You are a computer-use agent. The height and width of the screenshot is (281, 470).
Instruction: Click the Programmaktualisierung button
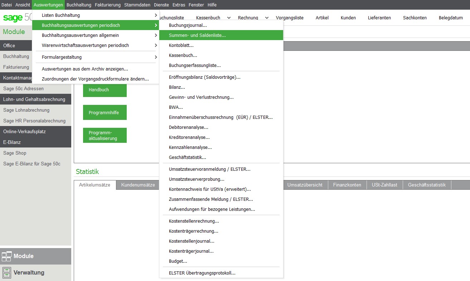click(x=105, y=135)
